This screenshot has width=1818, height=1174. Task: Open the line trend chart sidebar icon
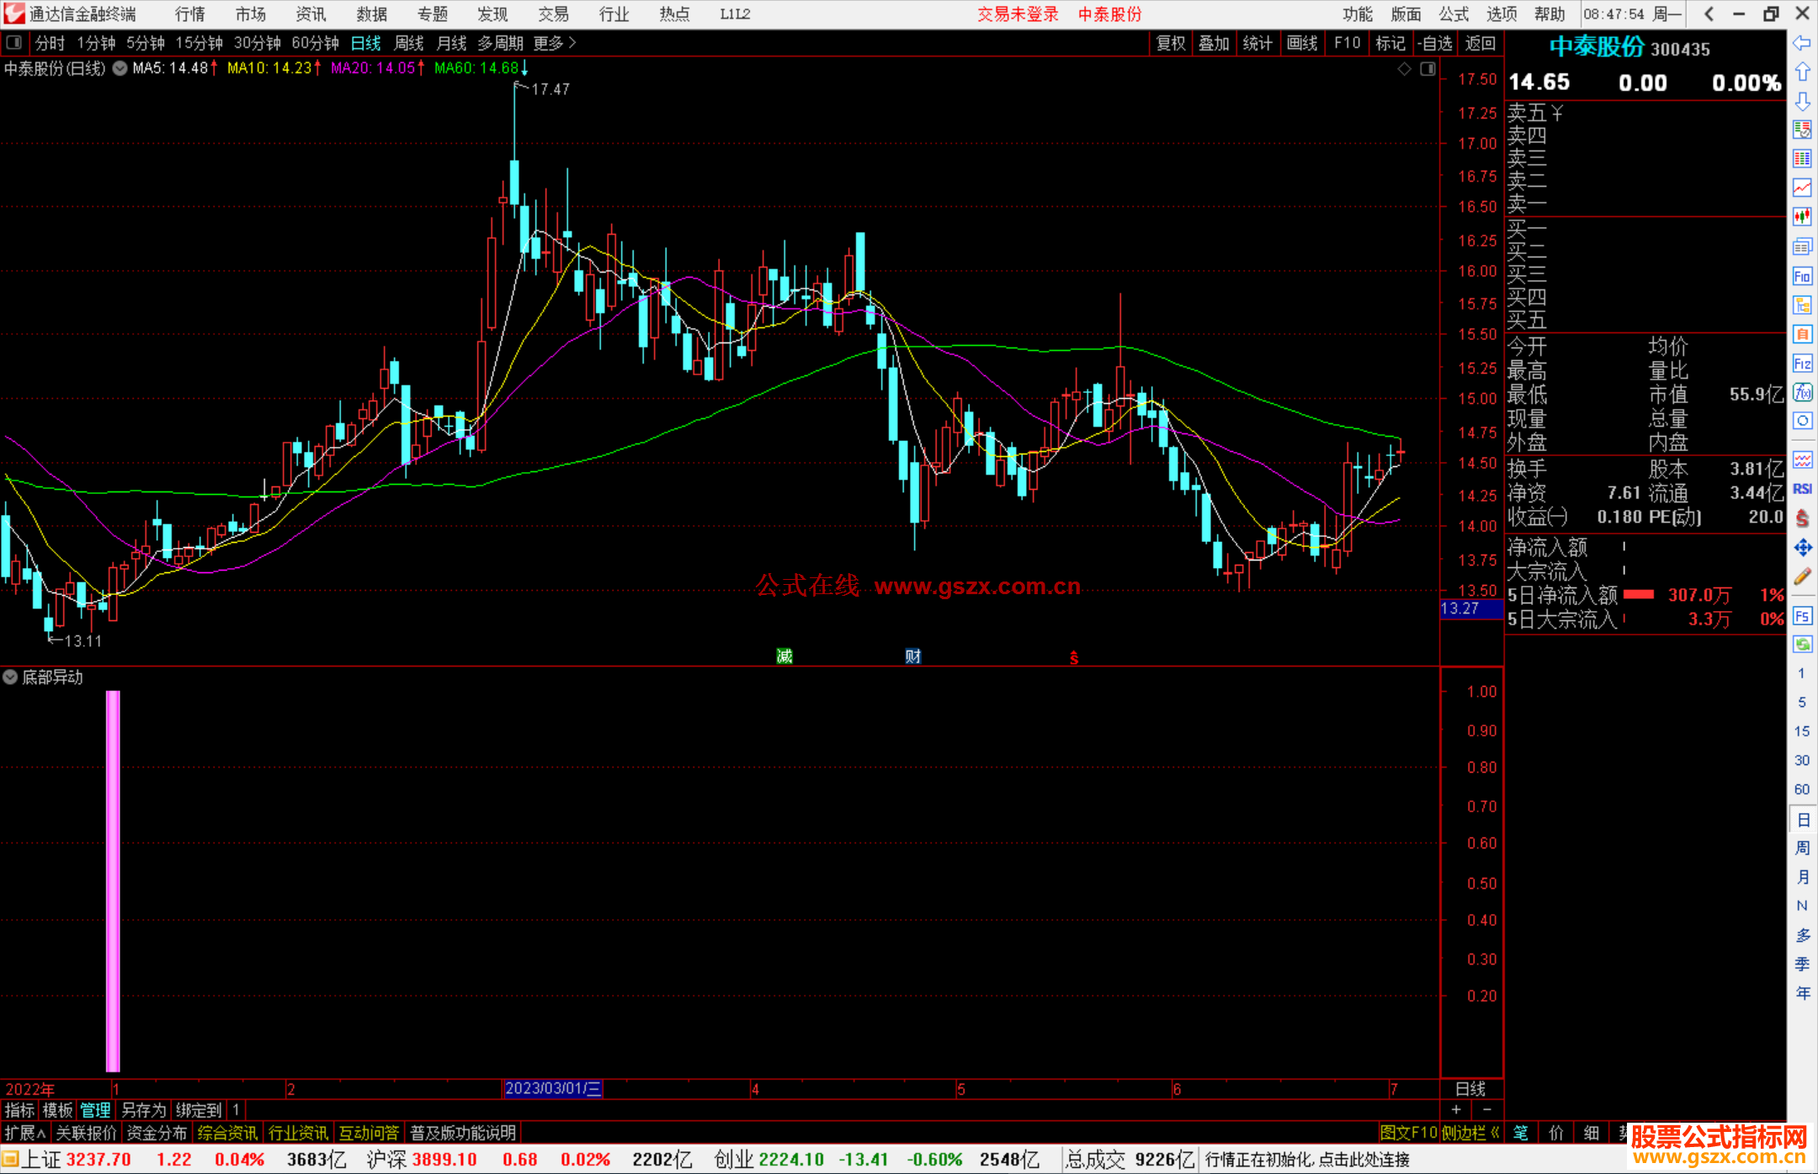[1802, 188]
